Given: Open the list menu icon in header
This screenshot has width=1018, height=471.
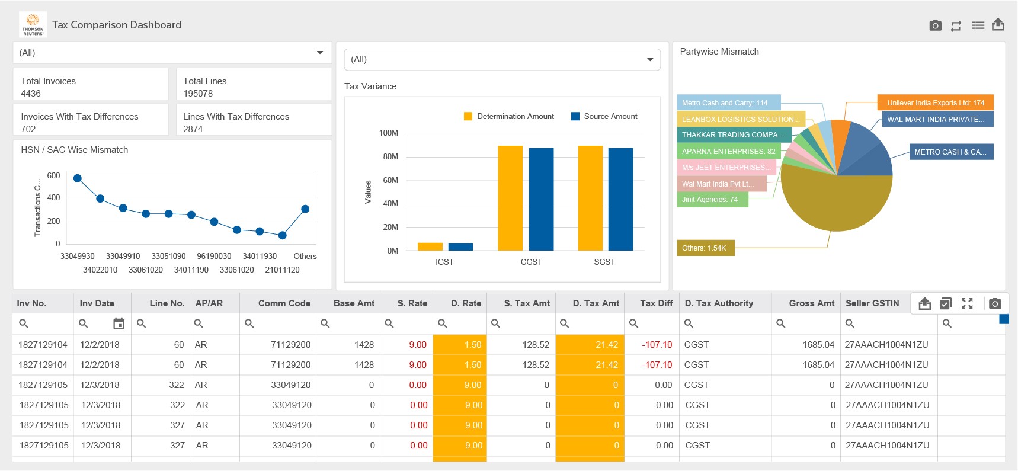Looking at the screenshot, I should (x=978, y=25).
